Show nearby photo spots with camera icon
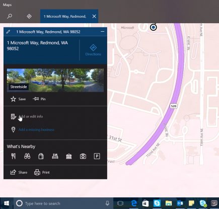Image resolution: width=219 pixels, height=209 pixels. (83, 156)
